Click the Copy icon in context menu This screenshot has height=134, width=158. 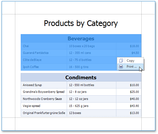coord(121,61)
